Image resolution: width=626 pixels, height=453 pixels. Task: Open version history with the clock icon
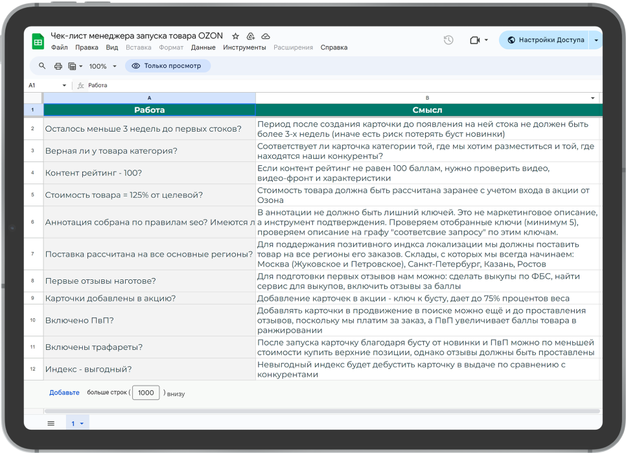(x=448, y=40)
